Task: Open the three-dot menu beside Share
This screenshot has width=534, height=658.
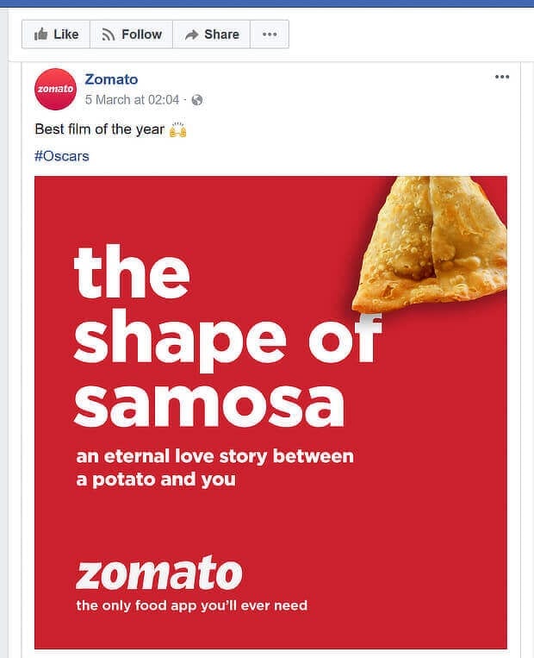Action: (270, 34)
